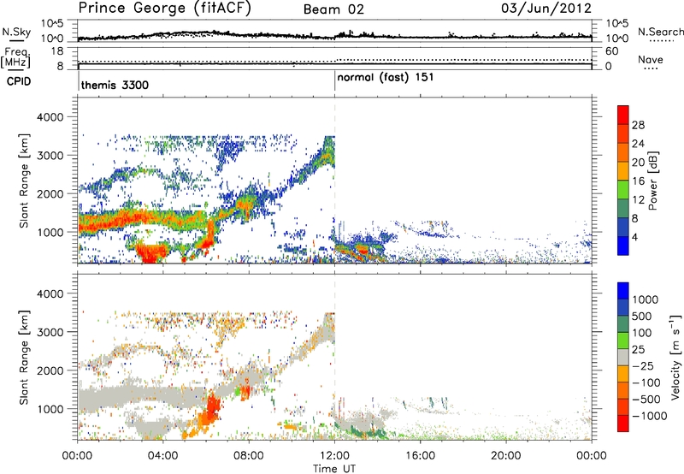Select the 'Nave' legend label
The width and height of the screenshot is (684, 474).
(x=651, y=59)
